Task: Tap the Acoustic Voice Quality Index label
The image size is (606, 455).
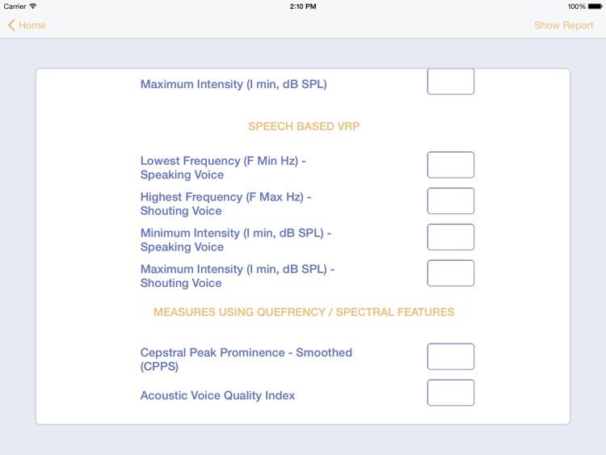Action: (x=217, y=395)
